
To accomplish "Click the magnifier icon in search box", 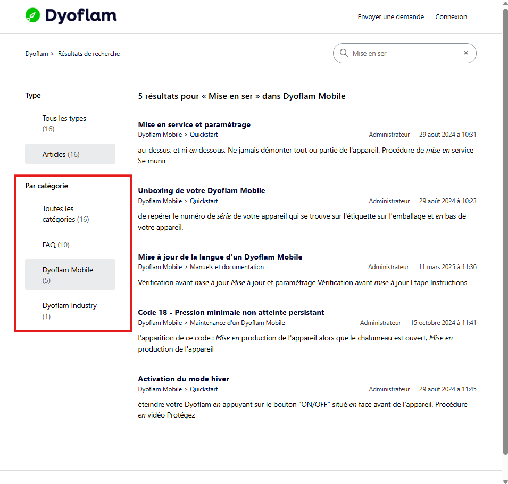I will pos(344,53).
